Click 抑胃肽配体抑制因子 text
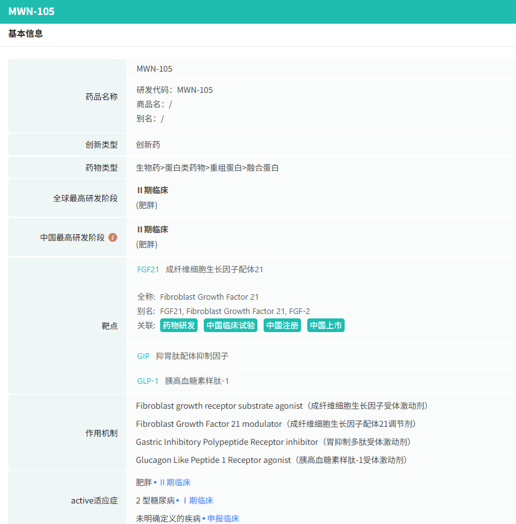 click(x=192, y=356)
